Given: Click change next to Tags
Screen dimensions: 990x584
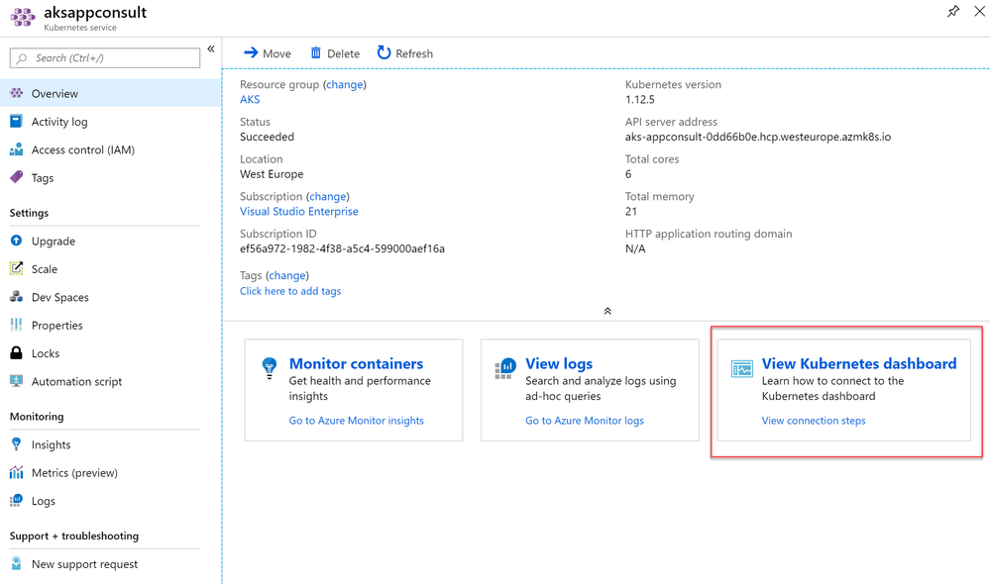Looking at the screenshot, I should coord(286,275).
